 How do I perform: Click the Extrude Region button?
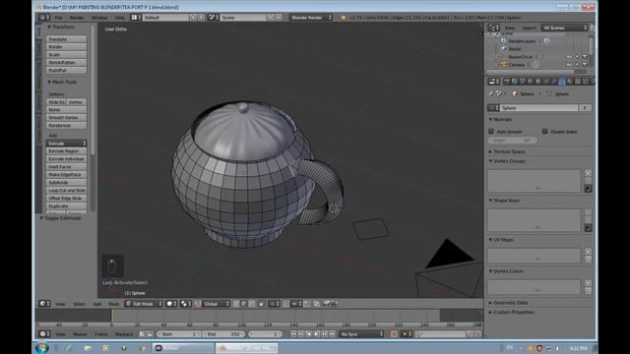coord(66,150)
